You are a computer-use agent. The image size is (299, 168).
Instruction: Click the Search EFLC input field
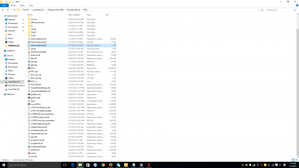279,10
